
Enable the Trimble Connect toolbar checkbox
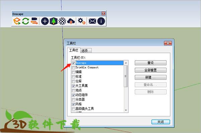(x=73, y=68)
